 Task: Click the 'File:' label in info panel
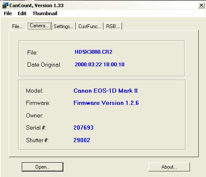pyautogui.click(x=32, y=53)
